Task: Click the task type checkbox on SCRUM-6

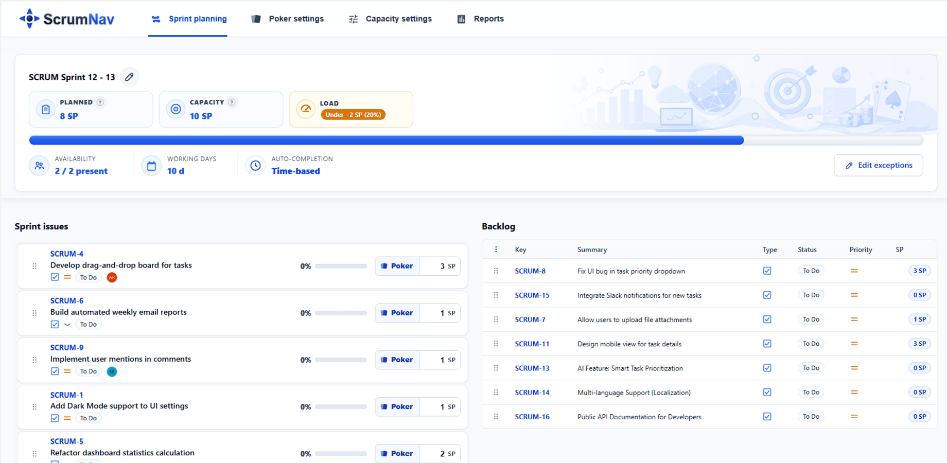Action: [x=55, y=325]
